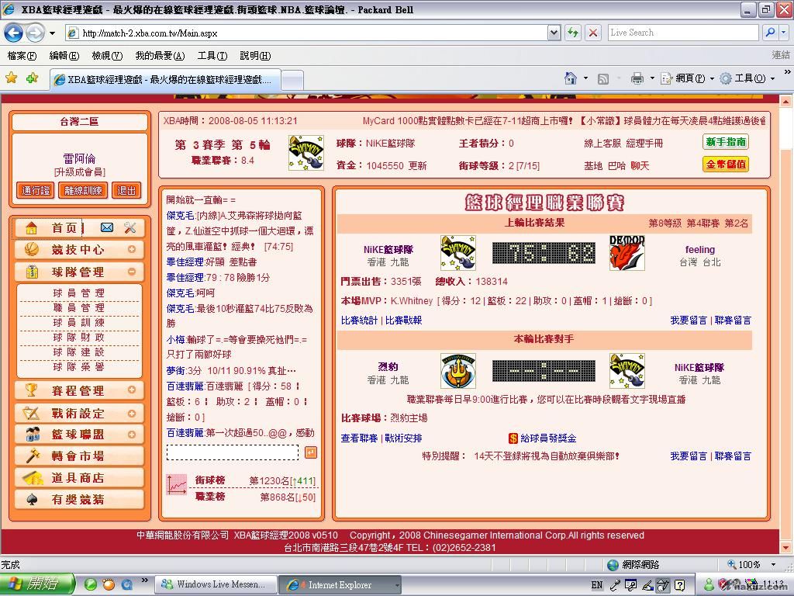Click the 升級成會員 link
Image resolution: width=794 pixels, height=596 pixels.
80,172
